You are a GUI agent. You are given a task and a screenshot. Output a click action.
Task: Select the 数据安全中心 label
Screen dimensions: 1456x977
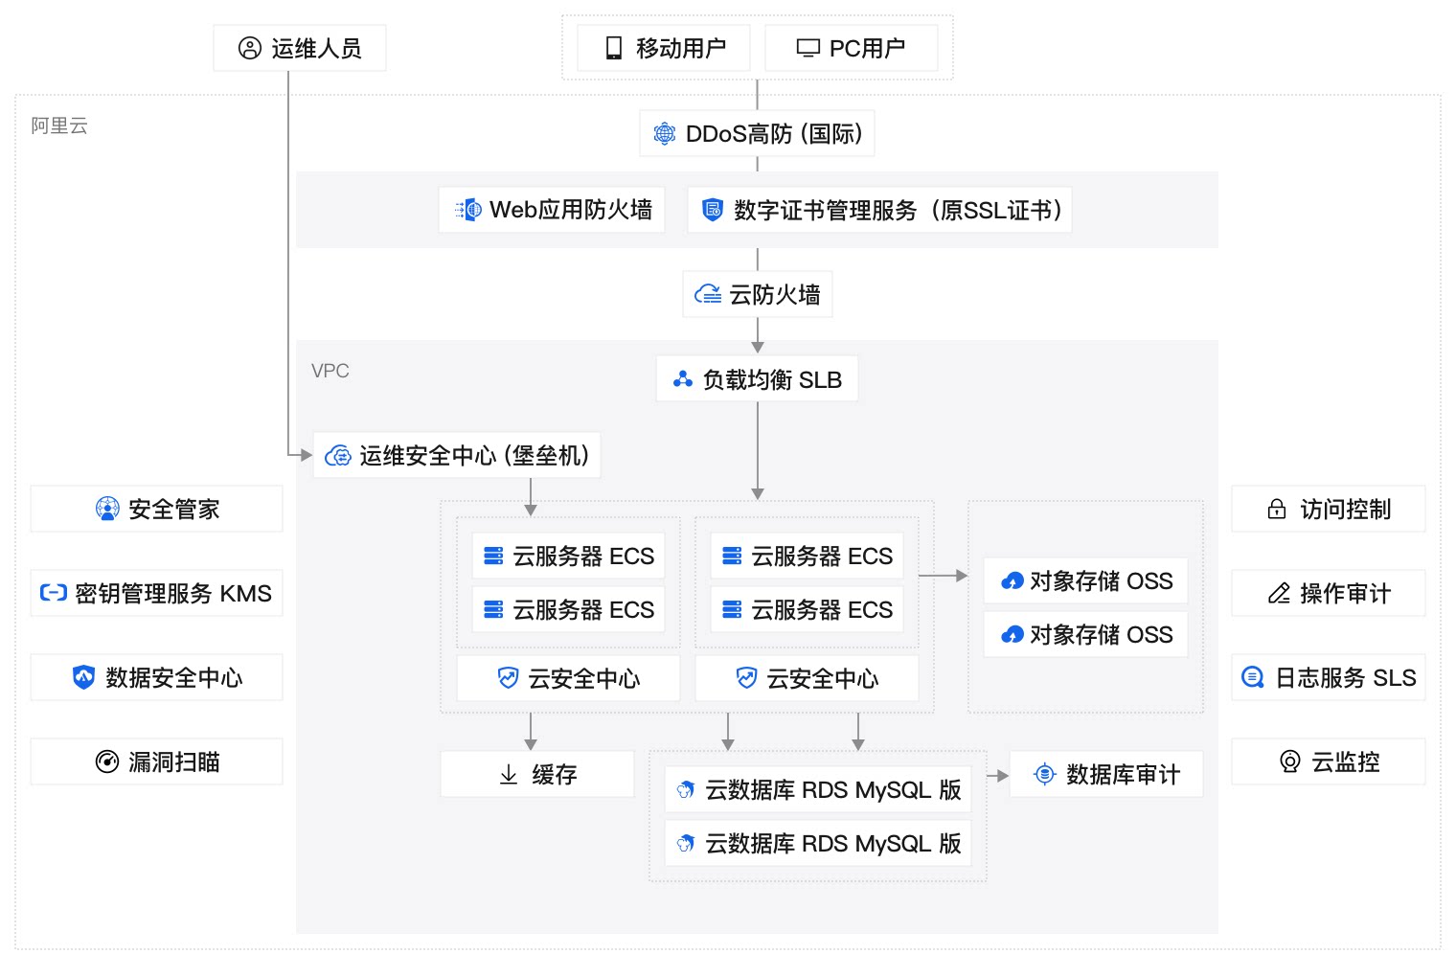pos(174,677)
